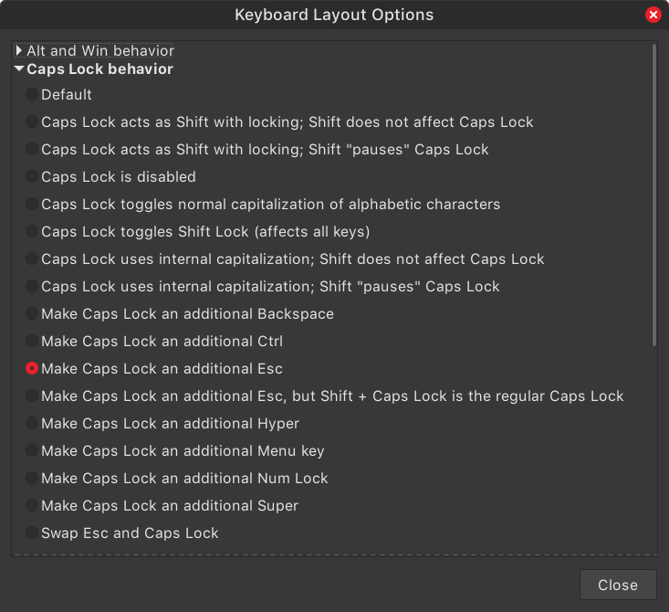The height and width of the screenshot is (612, 669).
Task: Select Make Caps Lock an additional Super
Action: point(32,505)
